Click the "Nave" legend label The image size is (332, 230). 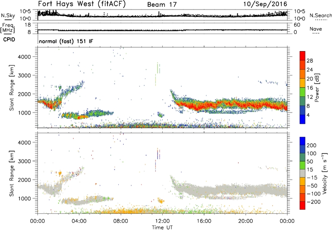[x=316, y=29]
